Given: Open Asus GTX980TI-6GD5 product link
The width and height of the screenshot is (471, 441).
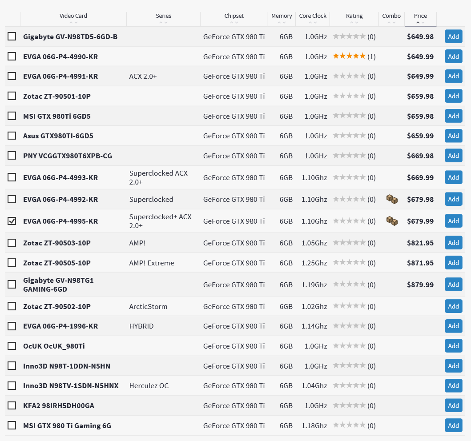Looking at the screenshot, I should 58,136.
